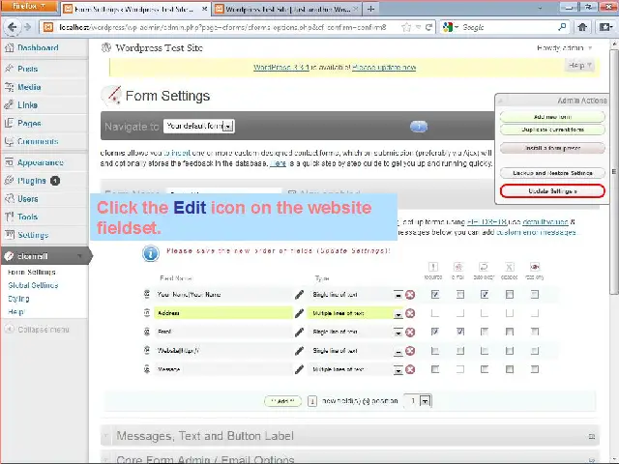
Task: Switch to Wordpress Test Site browser tab
Action: coord(286,9)
